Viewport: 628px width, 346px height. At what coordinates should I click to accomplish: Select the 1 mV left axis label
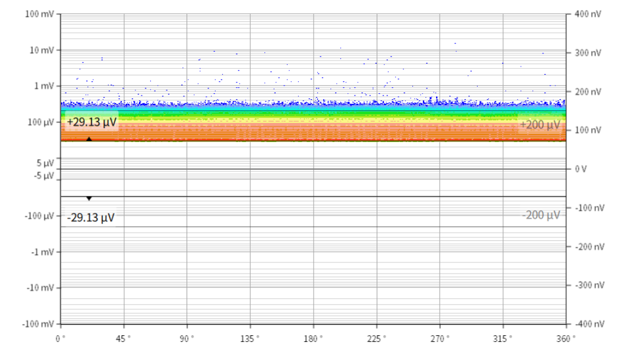click(43, 86)
